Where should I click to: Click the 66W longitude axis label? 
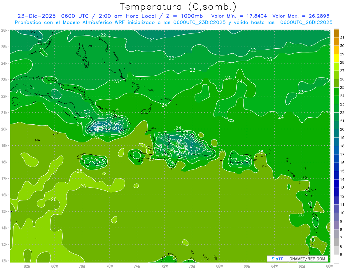tap(247, 266)
